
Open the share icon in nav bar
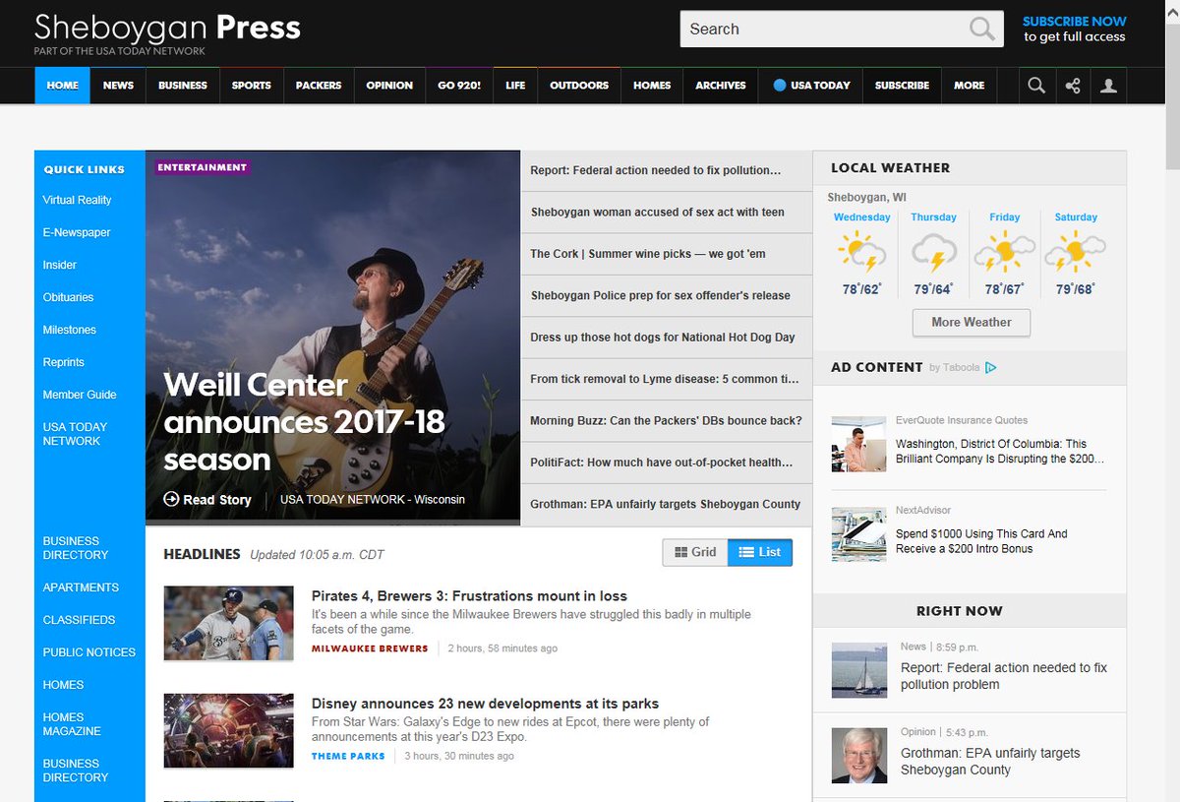(1073, 86)
